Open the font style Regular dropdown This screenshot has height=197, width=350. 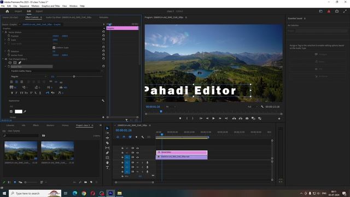click(28, 77)
